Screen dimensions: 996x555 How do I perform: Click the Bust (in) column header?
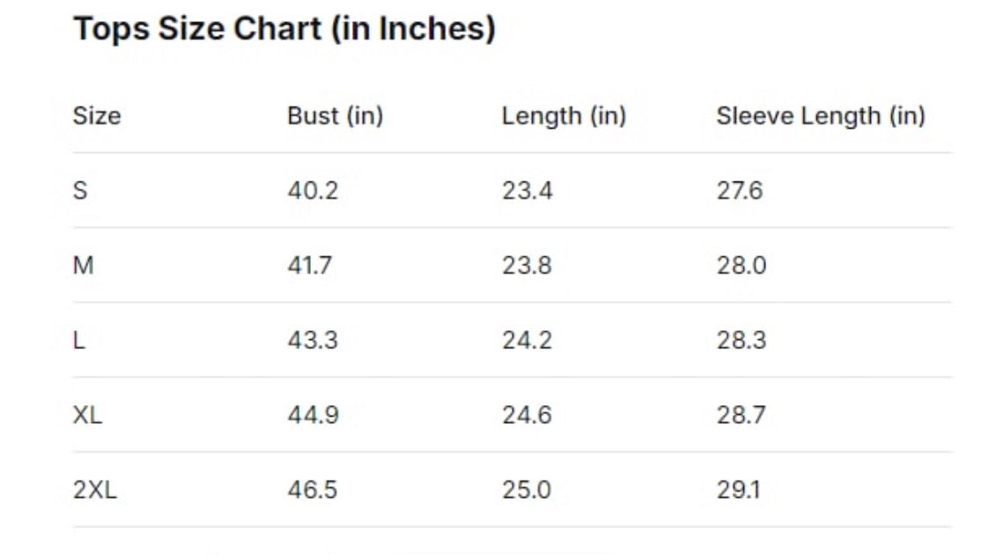pyautogui.click(x=335, y=115)
